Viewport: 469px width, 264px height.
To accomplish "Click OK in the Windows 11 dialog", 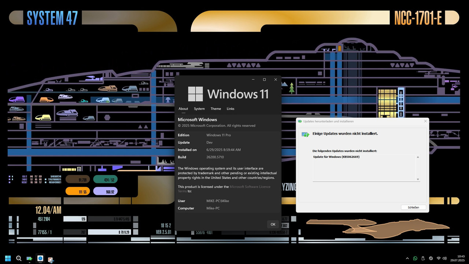I will tap(273, 224).
